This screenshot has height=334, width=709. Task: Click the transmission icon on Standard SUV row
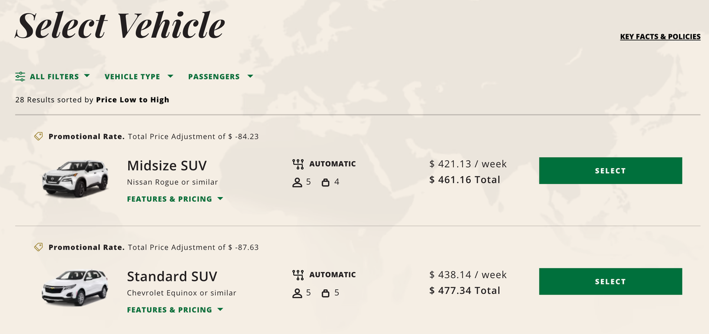pyautogui.click(x=298, y=275)
